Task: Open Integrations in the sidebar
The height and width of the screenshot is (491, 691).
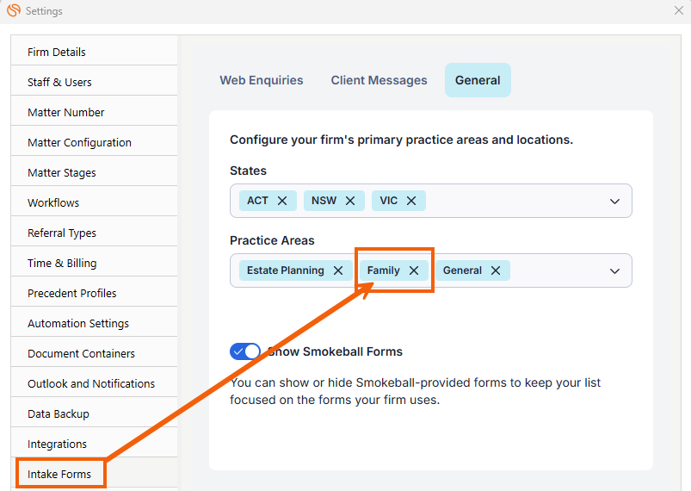Action: [x=57, y=444]
